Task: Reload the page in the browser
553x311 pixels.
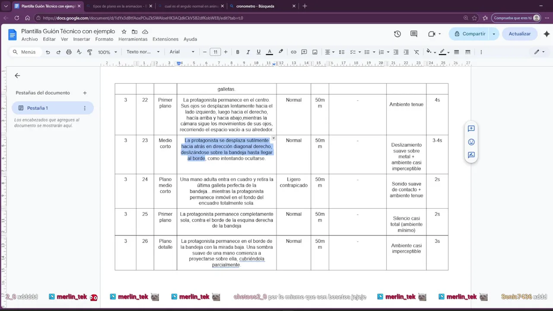Action: coord(16,18)
